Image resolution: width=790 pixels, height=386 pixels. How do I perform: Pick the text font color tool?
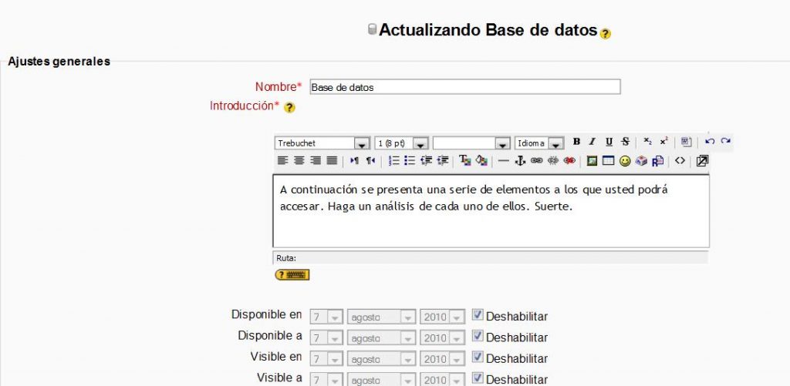point(464,161)
